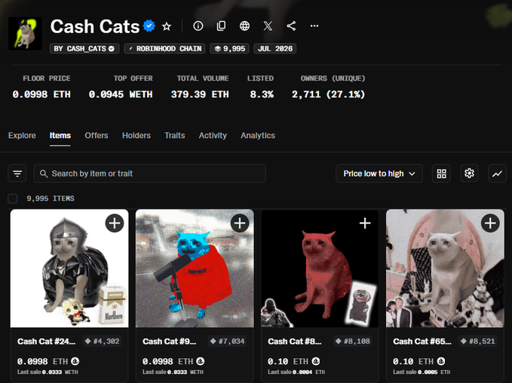The width and height of the screenshot is (512, 383).
Task: Click the marketplace icon on Cash Cat #8... price
Action: [316, 361]
